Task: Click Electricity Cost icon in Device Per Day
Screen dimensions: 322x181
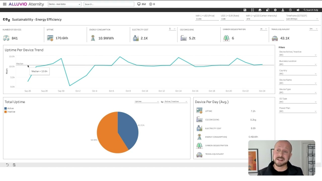Action: click(x=199, y=128)
